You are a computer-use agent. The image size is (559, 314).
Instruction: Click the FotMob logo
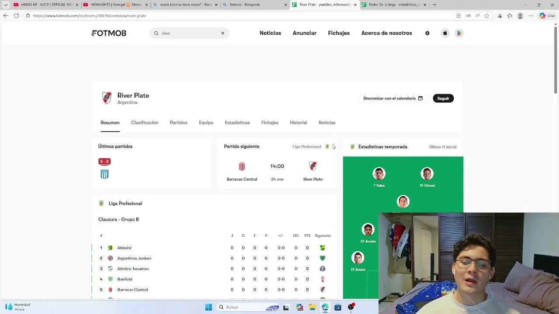coord(109,33)
